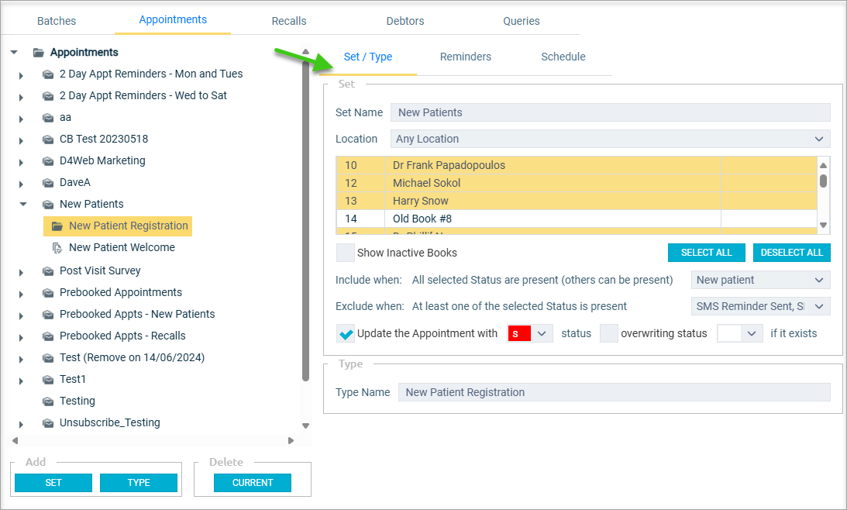Click envelope icon beside Post Visit Survey
The image size is (847, 510).
click(48, 271)
